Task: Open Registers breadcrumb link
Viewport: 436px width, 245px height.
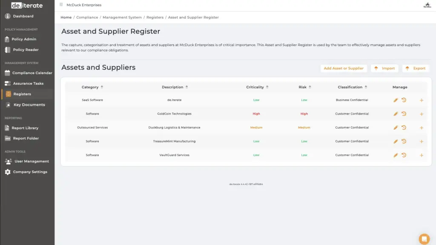Action: 155,17
